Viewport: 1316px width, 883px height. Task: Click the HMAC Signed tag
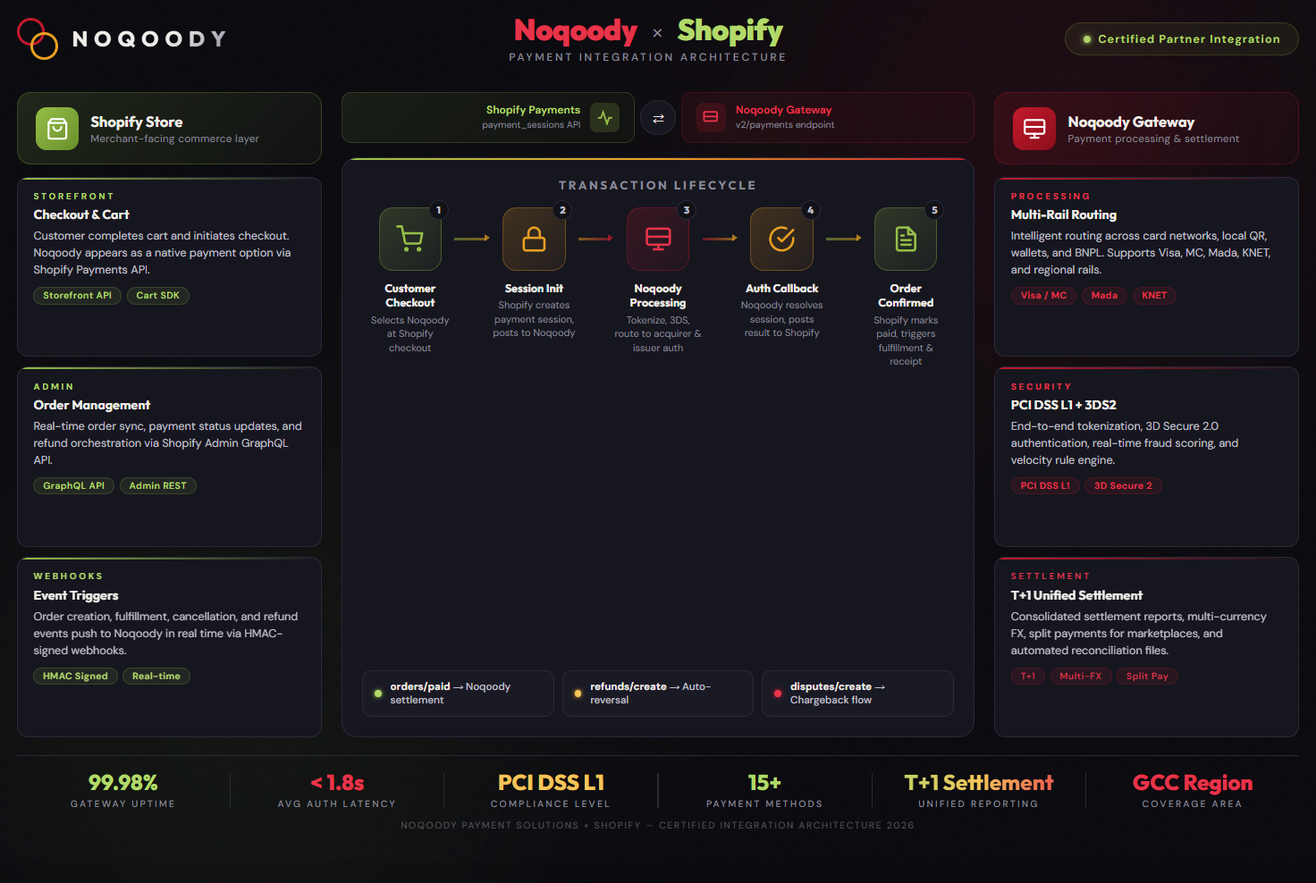(x=75, y=677)
